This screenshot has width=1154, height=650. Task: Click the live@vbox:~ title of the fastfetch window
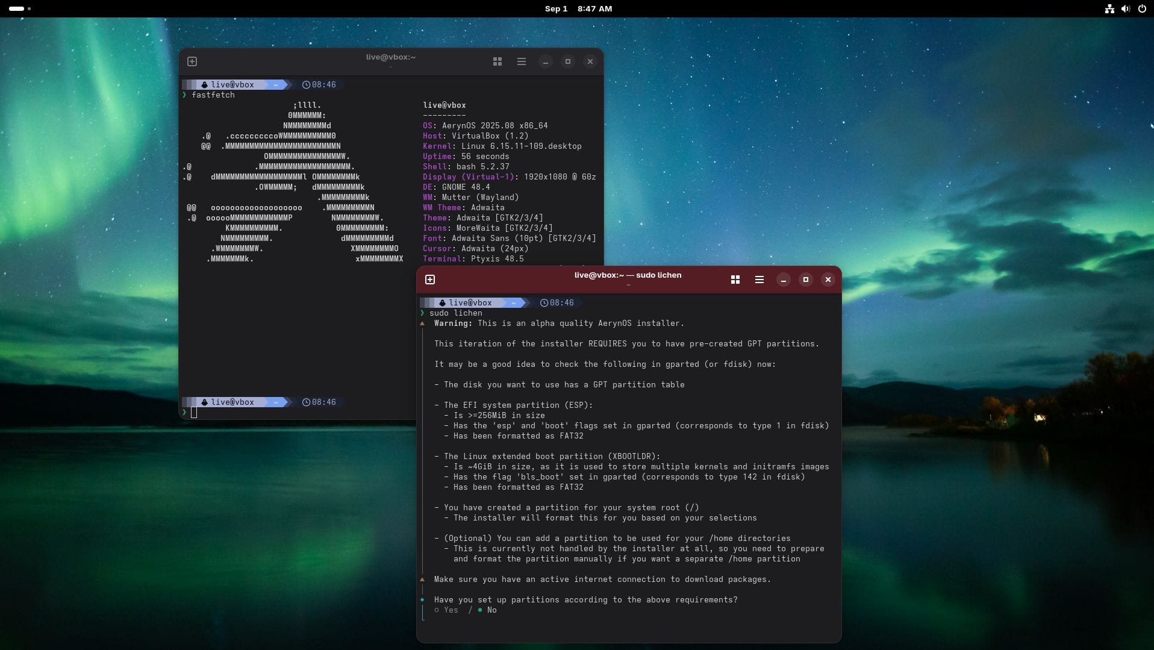coord(390,57)
